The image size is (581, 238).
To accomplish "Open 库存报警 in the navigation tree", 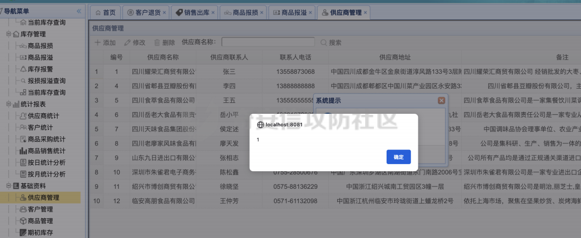I will 41,69.
